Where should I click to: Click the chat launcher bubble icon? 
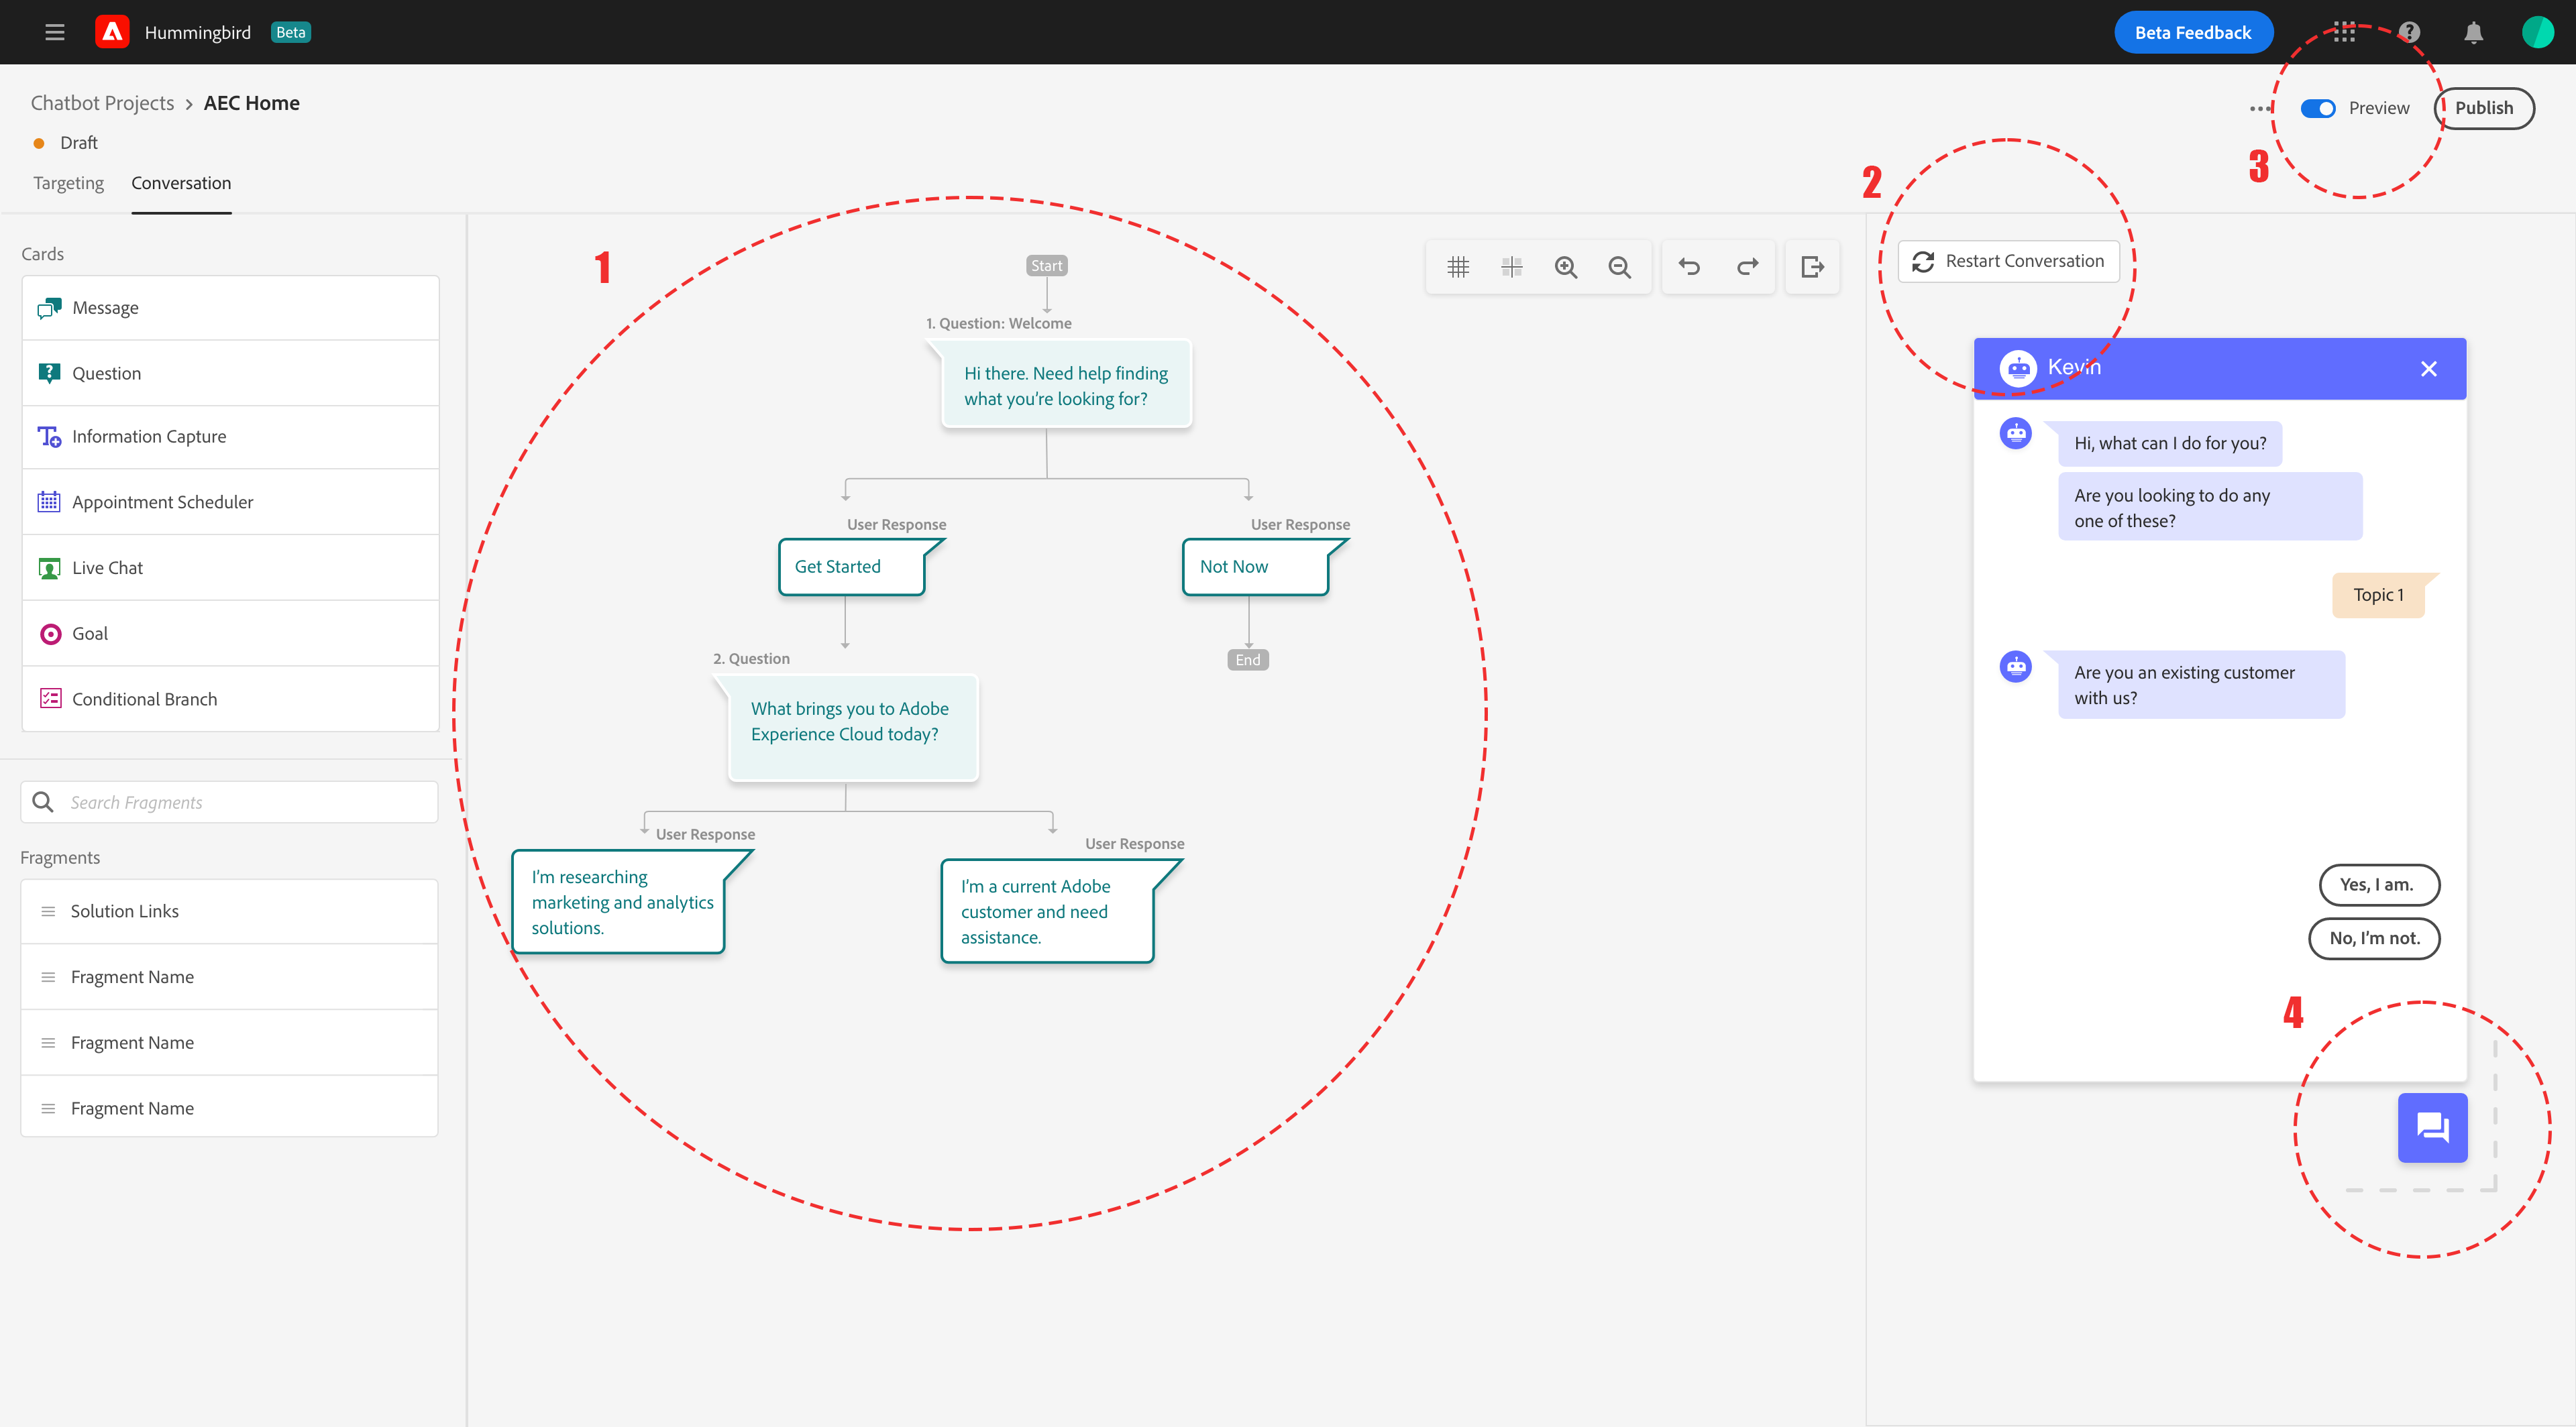tap(2432, 1127)
